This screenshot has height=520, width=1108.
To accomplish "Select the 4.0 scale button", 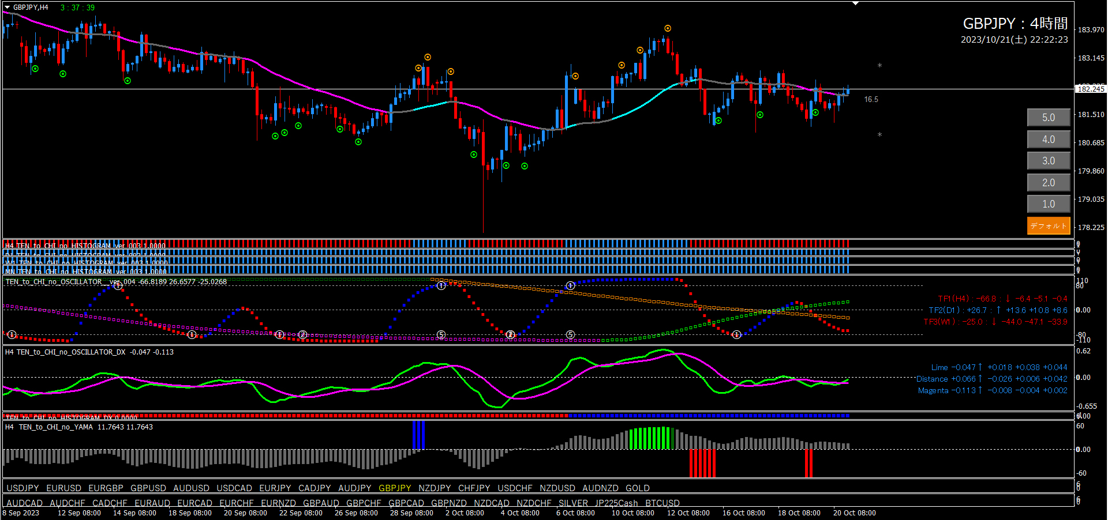I will (x=1049, y=140).
